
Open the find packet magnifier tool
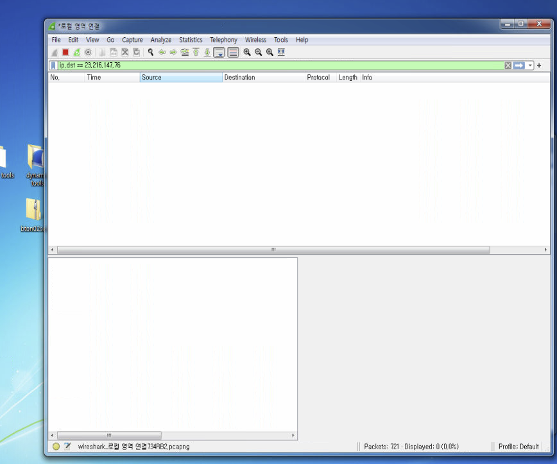click(151, 53)
